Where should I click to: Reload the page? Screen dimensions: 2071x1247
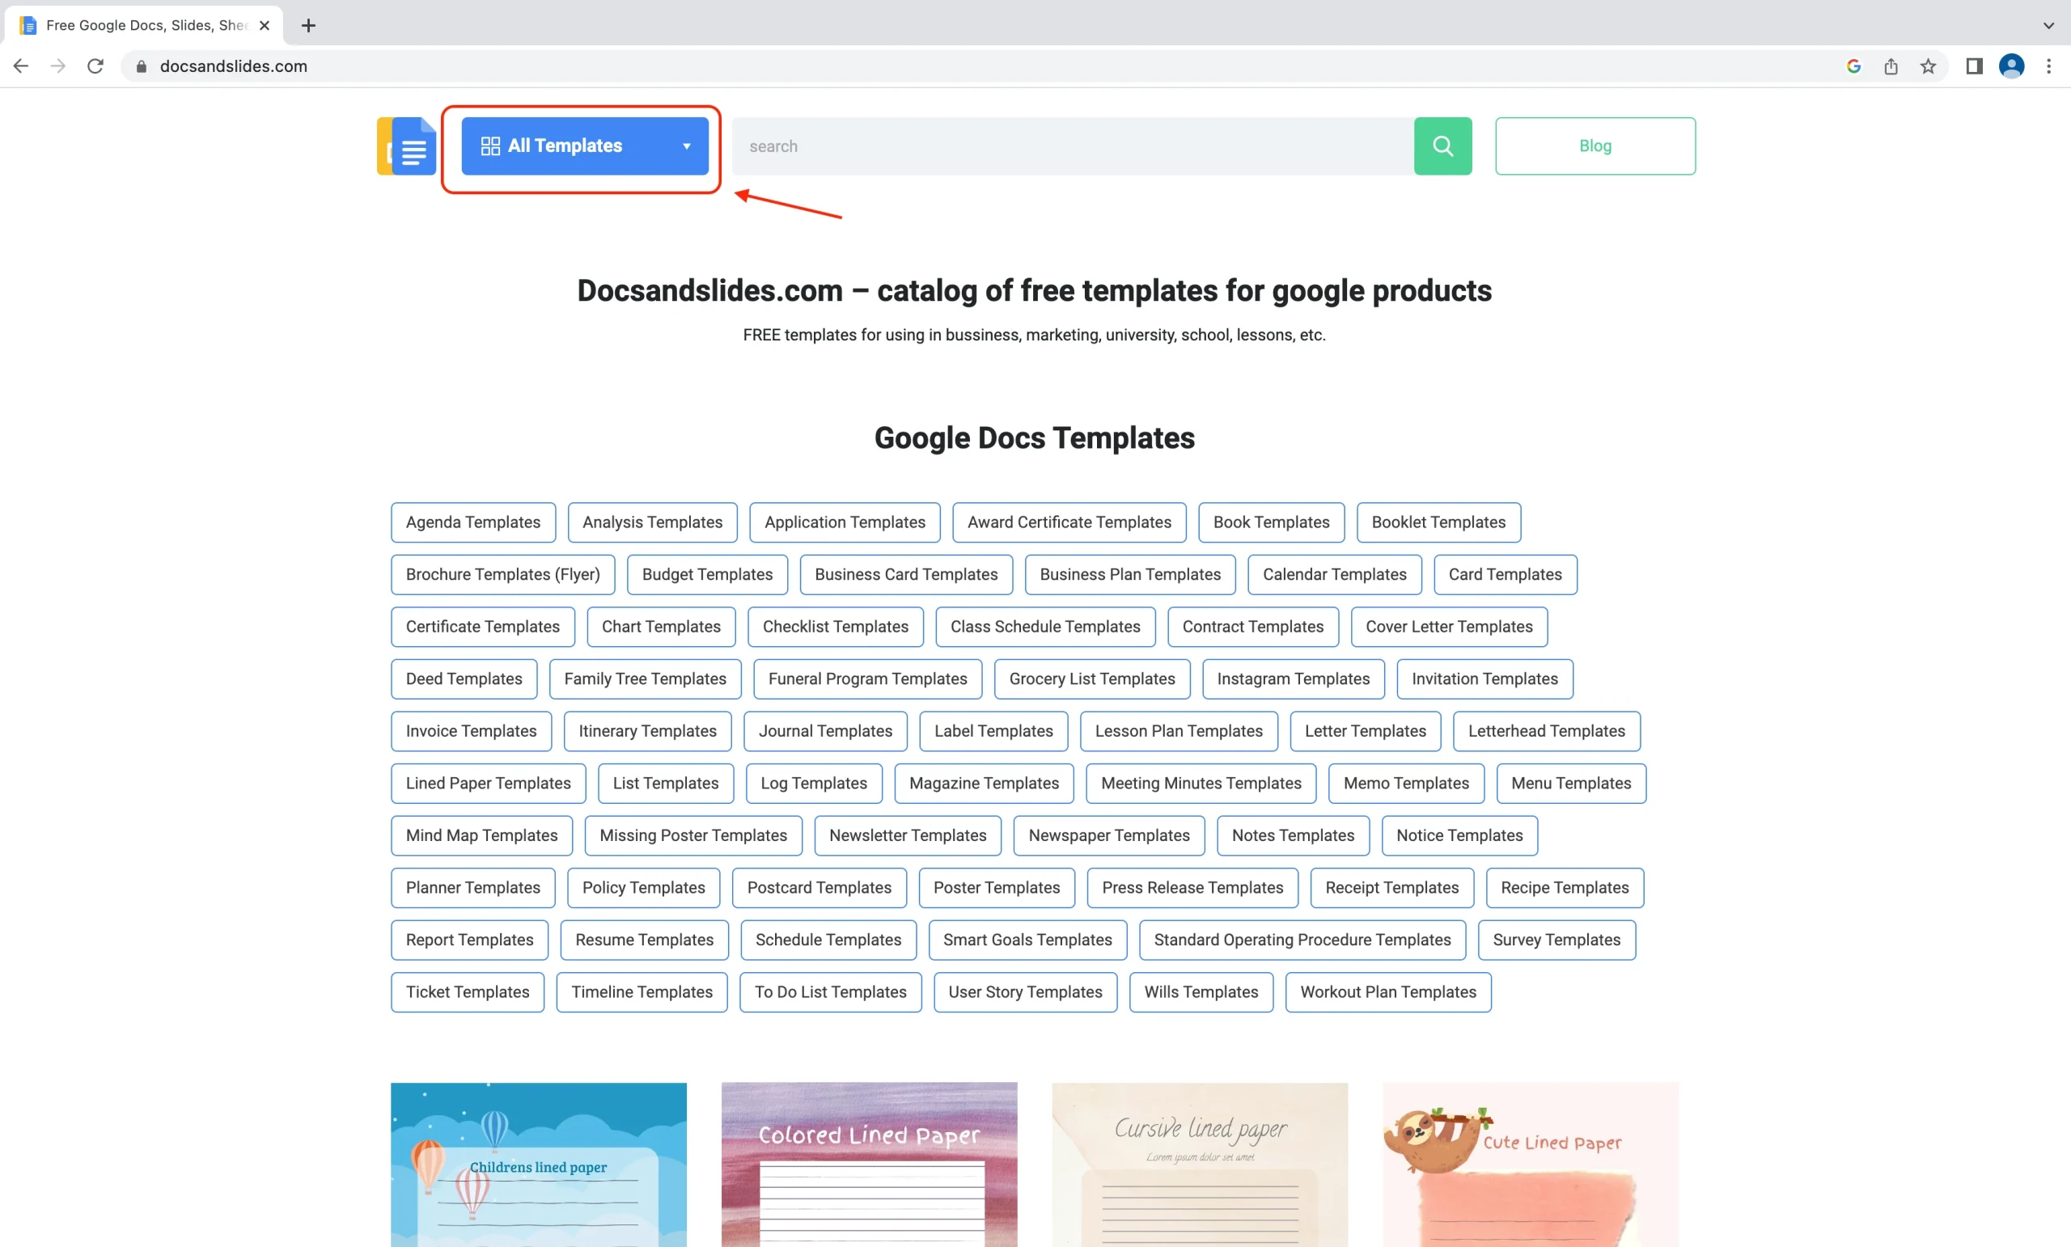(95, 66)
